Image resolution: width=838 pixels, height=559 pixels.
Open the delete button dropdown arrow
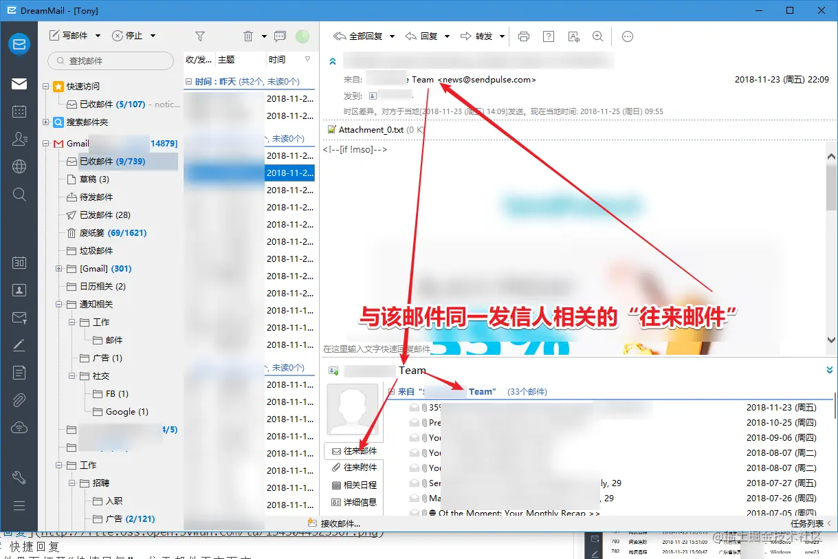point(264,36)
